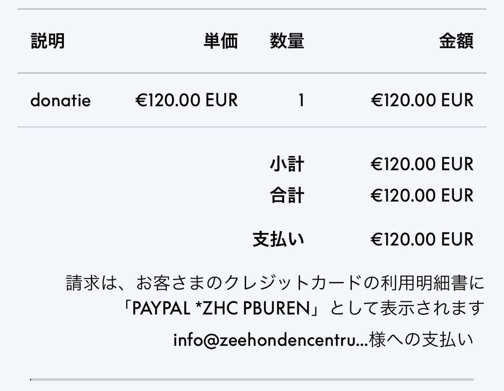Viewport: 504px width, 391px height.
Task: Click the 様への支払い recipient text
Action: 421,340
